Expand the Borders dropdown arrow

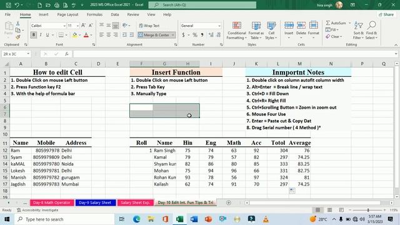[x=66, y=35]
